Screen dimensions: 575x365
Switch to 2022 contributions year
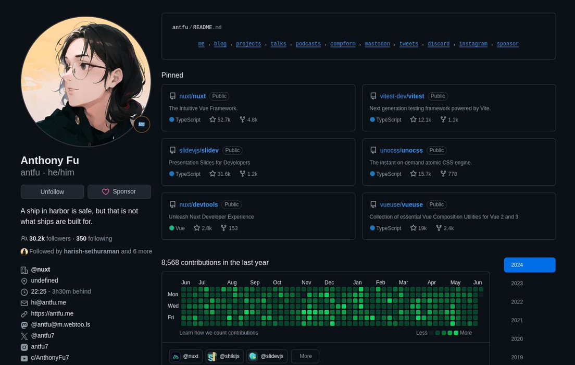(x=517, y=302)
